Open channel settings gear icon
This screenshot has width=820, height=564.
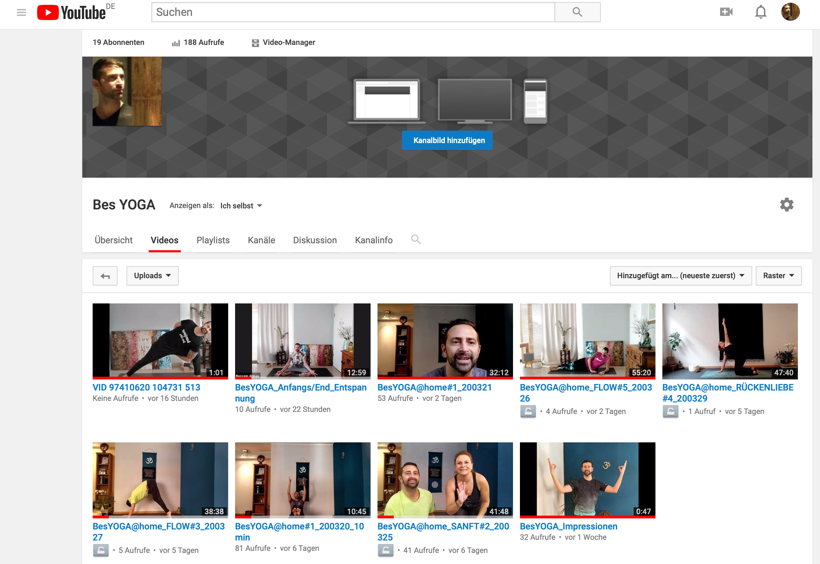point(786,205)
